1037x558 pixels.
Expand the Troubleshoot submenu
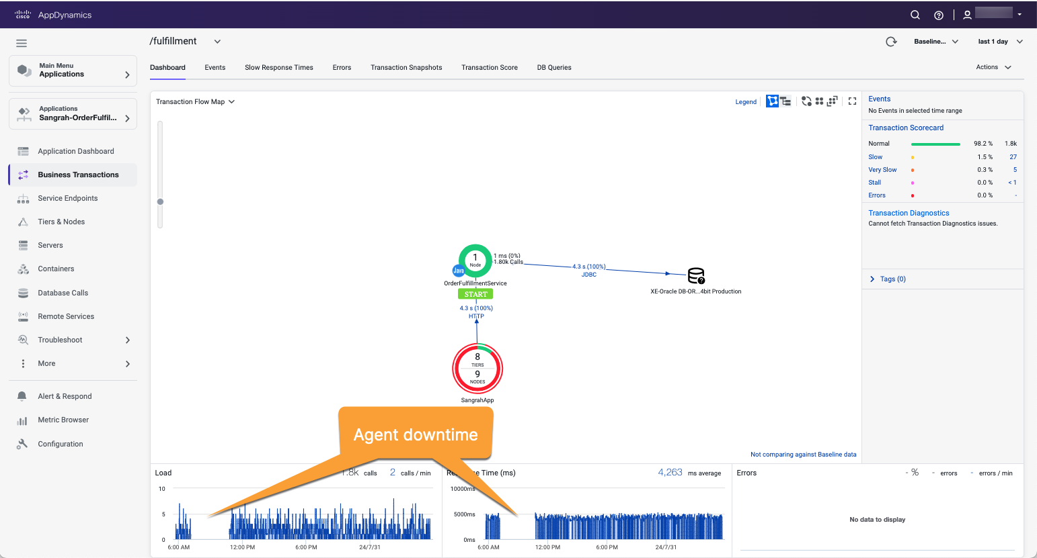coord(128,340)
